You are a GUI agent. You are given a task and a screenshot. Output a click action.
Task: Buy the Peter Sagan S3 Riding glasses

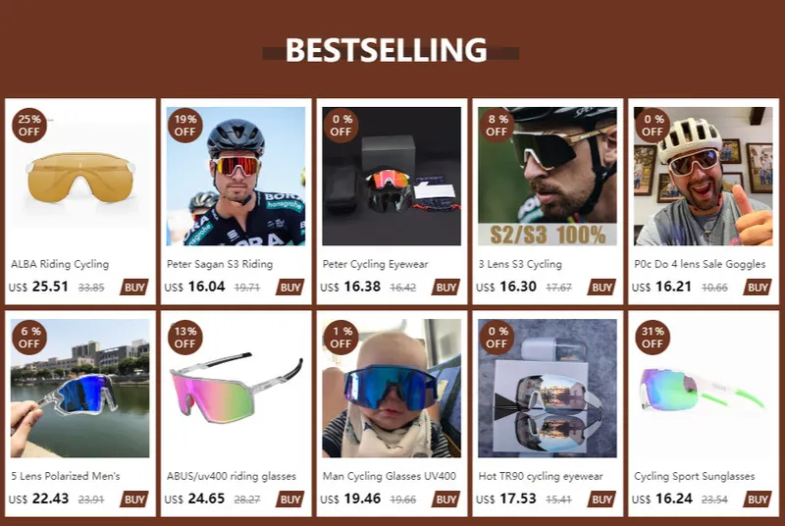[289, 288]
